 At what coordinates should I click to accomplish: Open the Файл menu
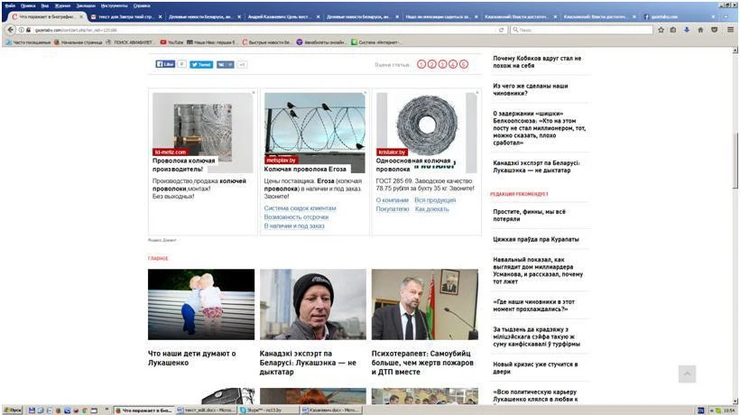pos(10,5)
